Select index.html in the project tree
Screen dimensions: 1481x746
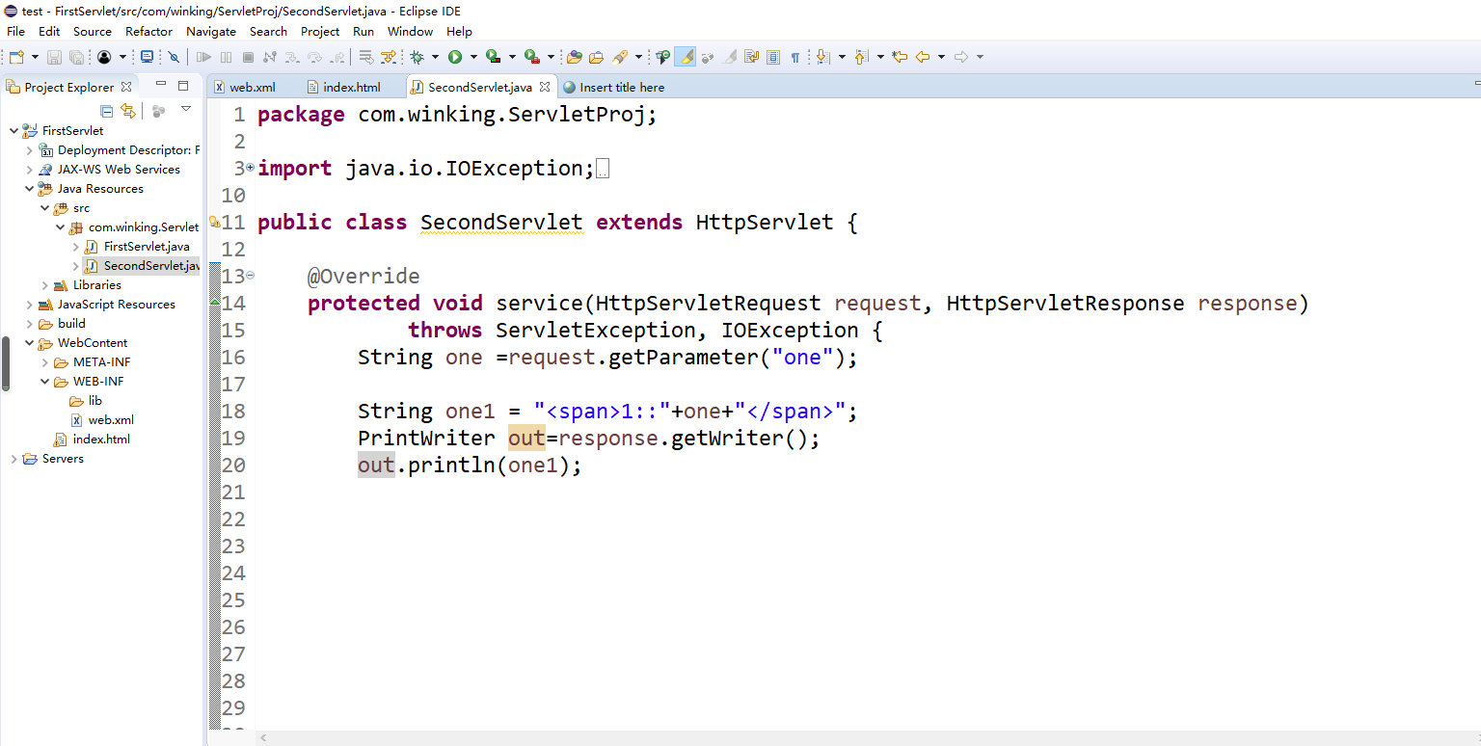101,440
